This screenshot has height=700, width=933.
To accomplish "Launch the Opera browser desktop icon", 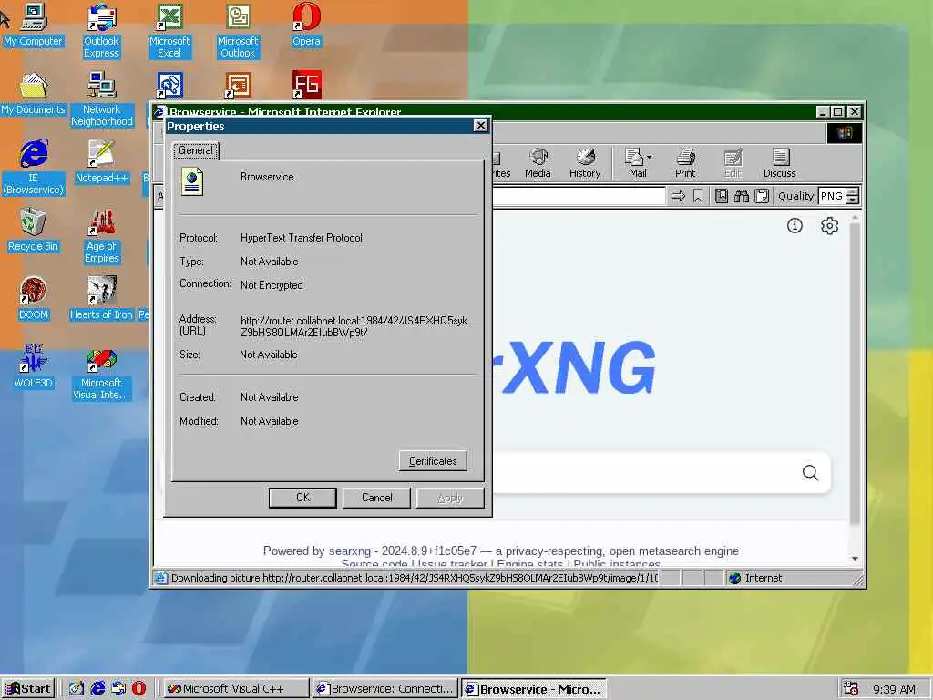I will tap(306, 25).
